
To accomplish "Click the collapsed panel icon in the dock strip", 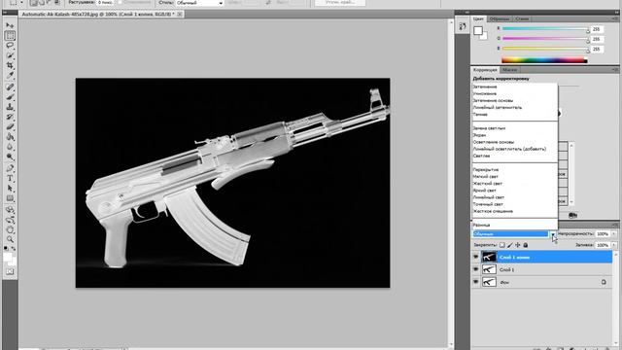I will [463, 26].
